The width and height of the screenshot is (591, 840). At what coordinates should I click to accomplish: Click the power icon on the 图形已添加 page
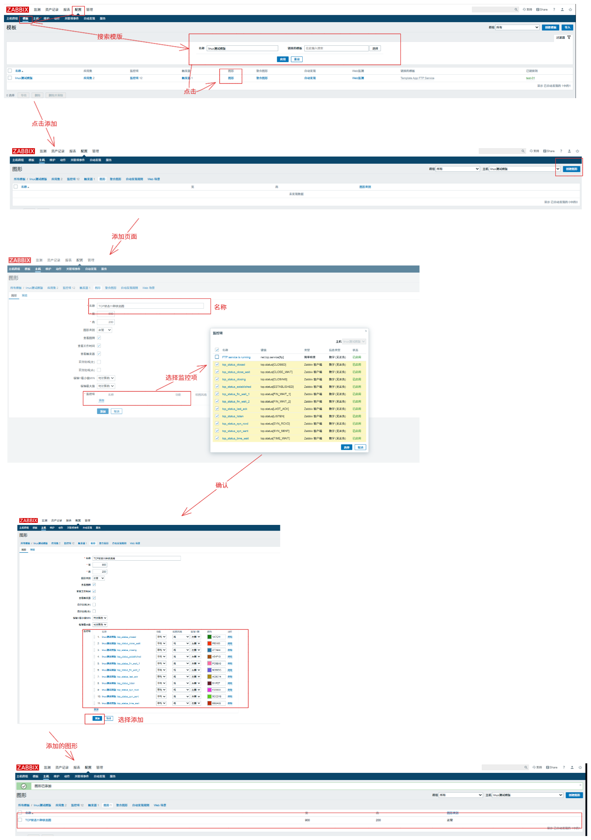tap(580, 767)
